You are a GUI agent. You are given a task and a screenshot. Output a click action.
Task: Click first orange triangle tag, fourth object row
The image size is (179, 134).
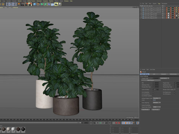tap(167, 14)
